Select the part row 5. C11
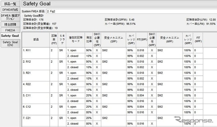The image size is (217, 127). coord(36,98)
